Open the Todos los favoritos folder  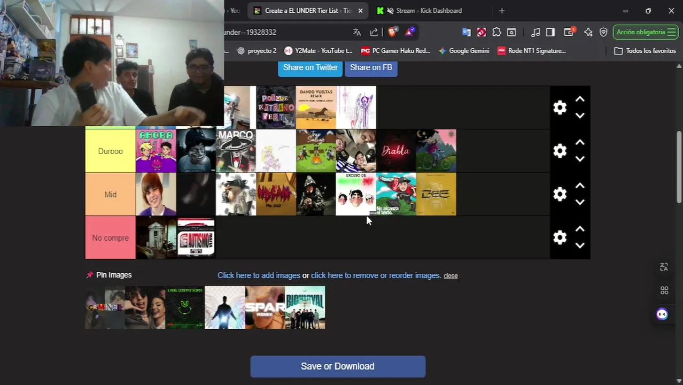[x=645, y=51]
